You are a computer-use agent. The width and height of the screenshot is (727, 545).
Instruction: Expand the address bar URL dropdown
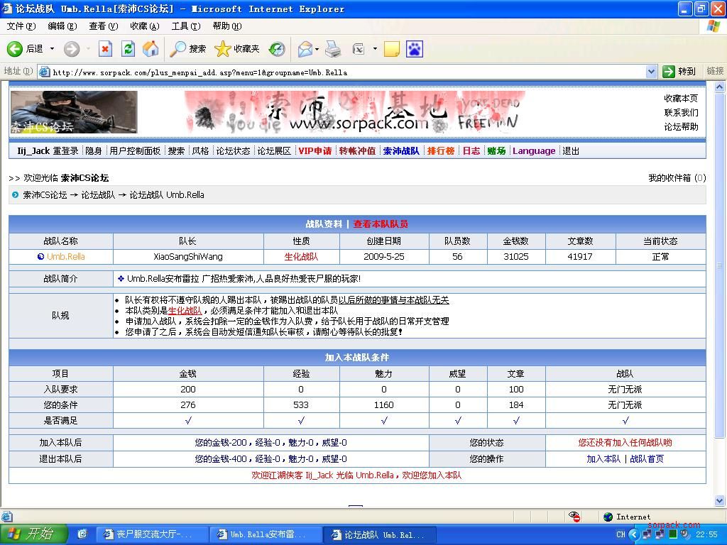coord(651,72)
